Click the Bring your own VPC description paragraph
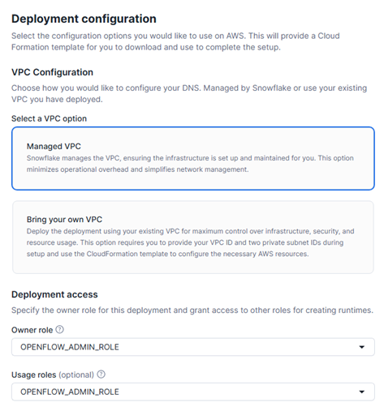This screenshot has width=384, height=411. pos(190,242)
